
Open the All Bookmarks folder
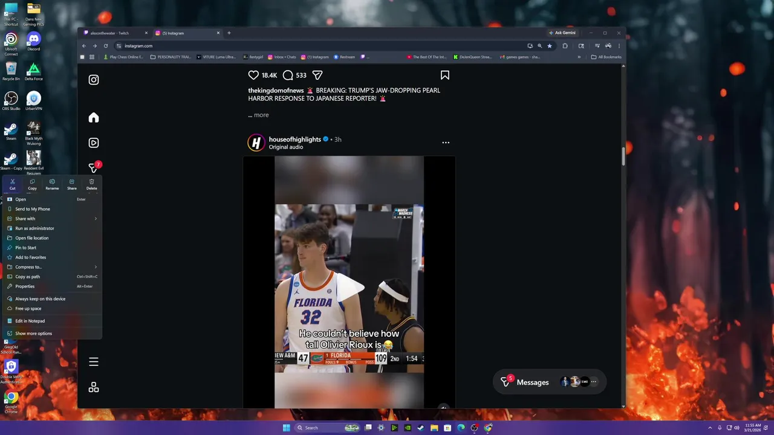click(x=607, y=57)
